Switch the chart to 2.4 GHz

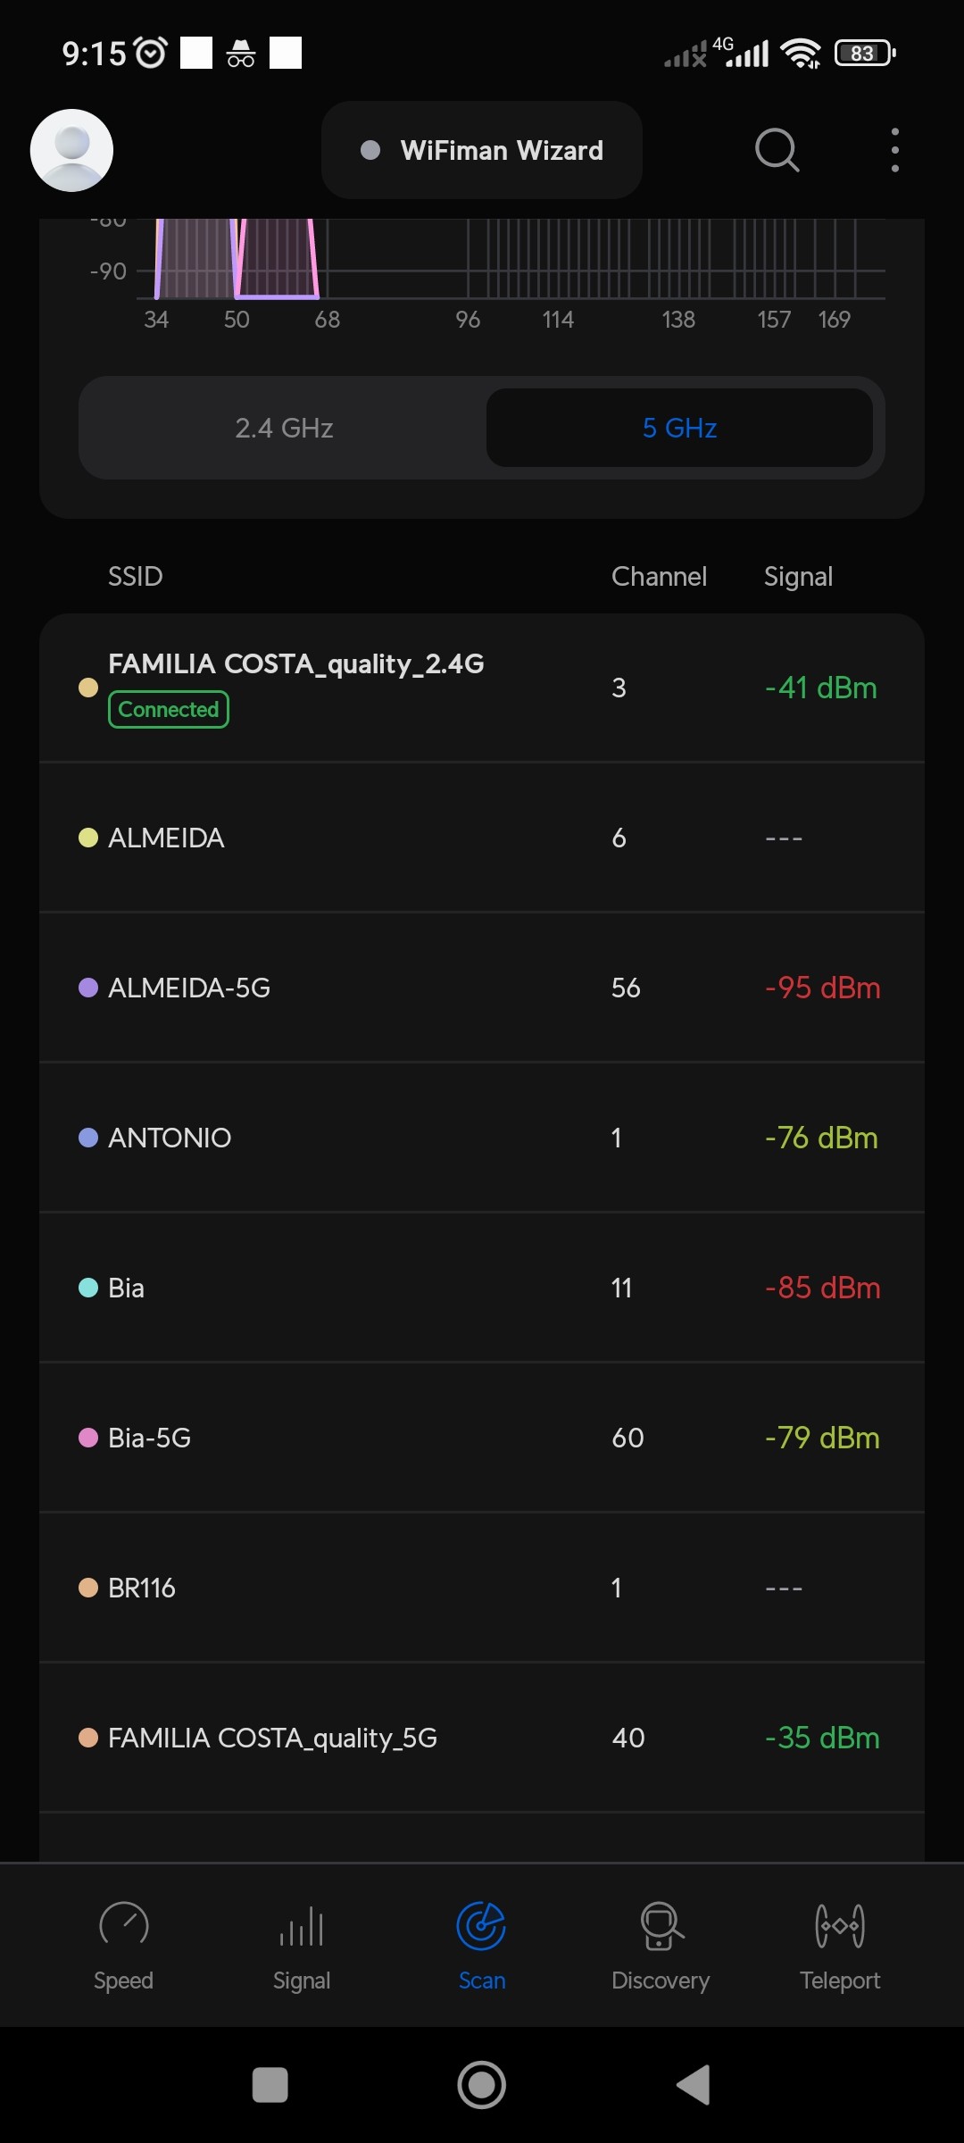pyautogui.click(x=284, y=428)
